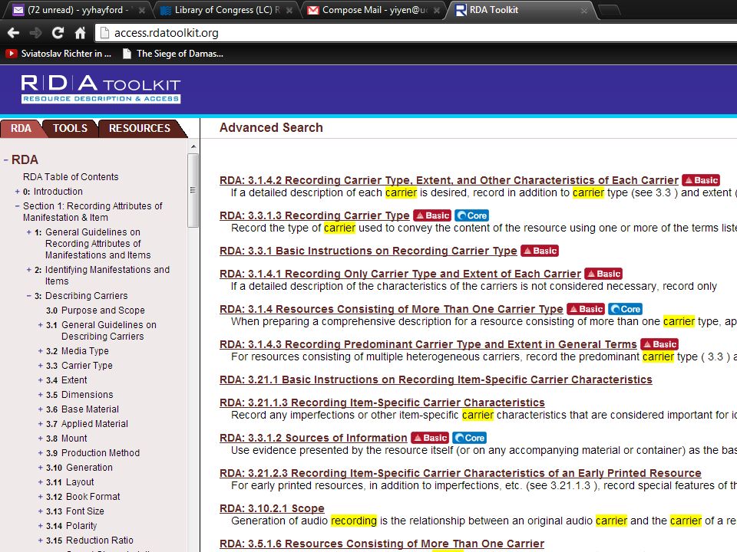Viewport: 737px width, 552px height.
Task: Expand the 0: Introduction node
Action: 17,192
